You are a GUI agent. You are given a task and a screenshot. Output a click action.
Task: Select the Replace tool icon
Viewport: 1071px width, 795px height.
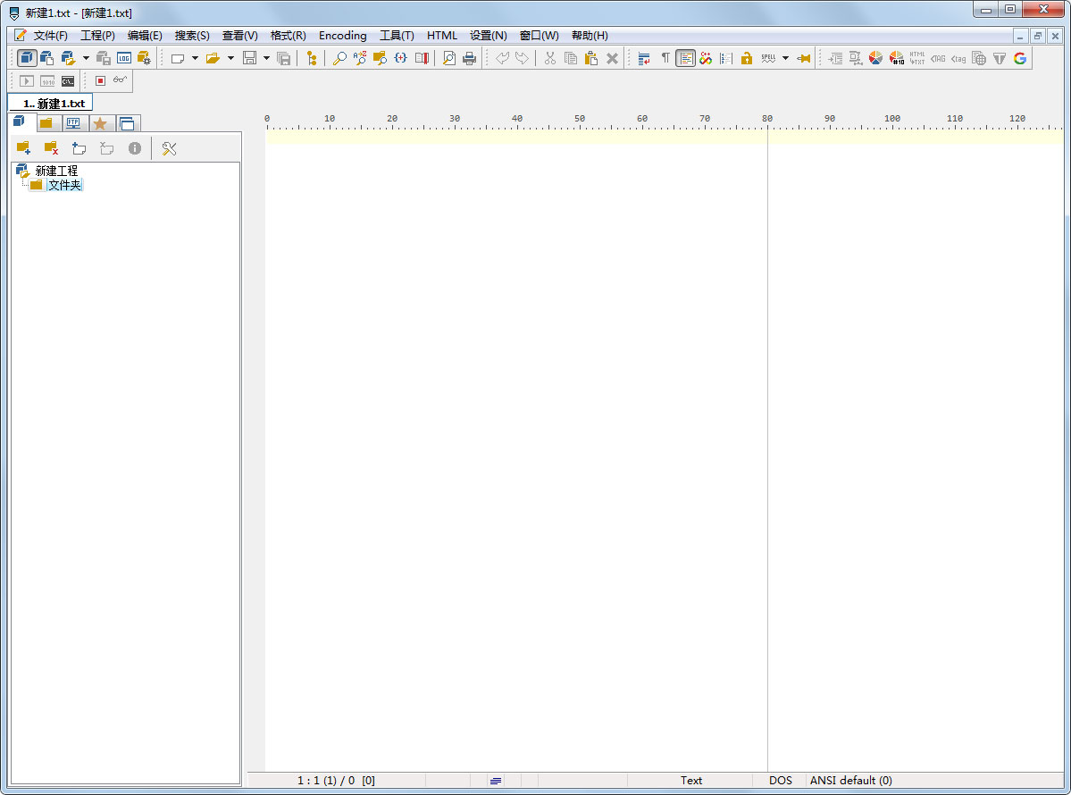(x=360, y=57)
